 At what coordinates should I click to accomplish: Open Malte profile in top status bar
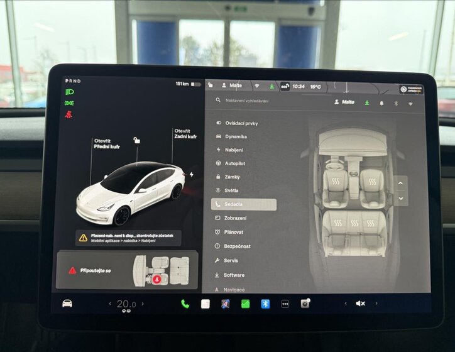pos(232,85)
